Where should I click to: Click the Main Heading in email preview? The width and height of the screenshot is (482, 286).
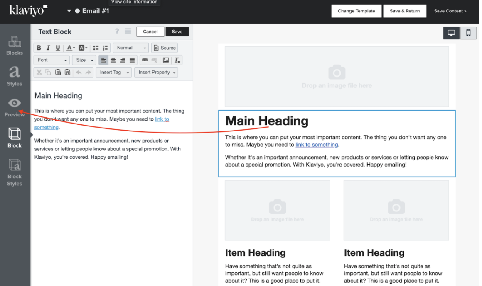(266, 121)
